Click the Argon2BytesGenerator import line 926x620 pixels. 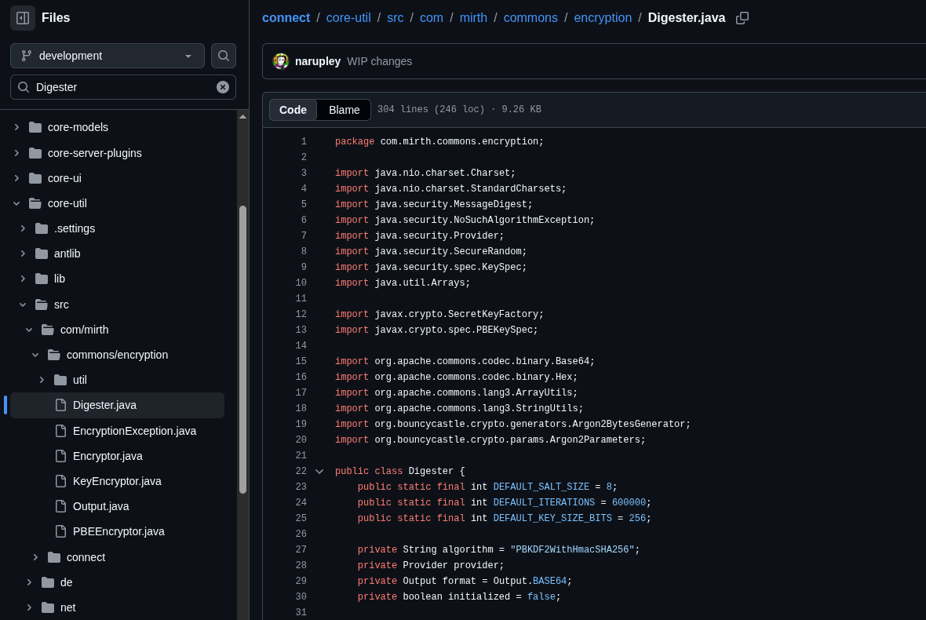pos(512,424)
